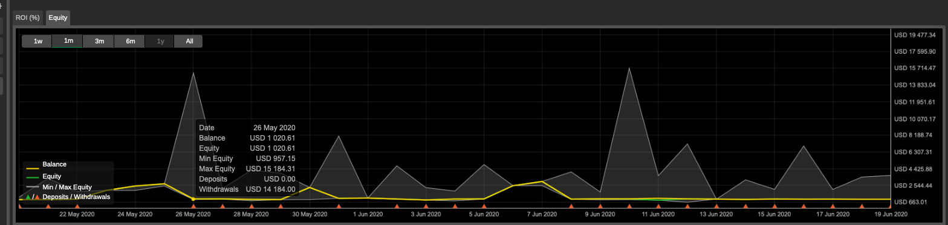Toggle Deposits / Withdrawals legend entry
Screen dimensions: 948x225
(x=76, y=197)
